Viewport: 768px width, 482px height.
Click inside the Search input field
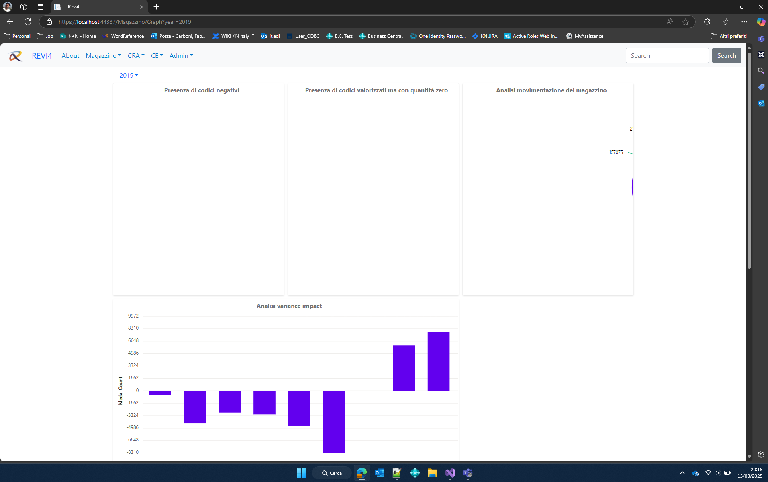pos(667,55)
